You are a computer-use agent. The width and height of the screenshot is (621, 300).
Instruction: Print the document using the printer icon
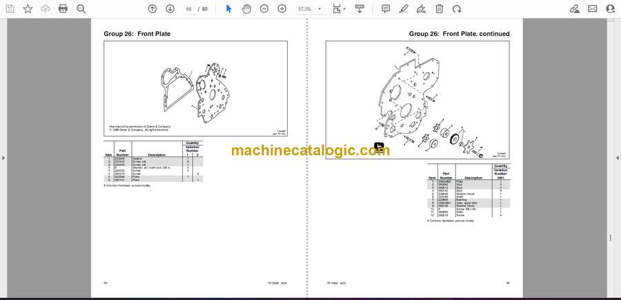tap(63, 9)
